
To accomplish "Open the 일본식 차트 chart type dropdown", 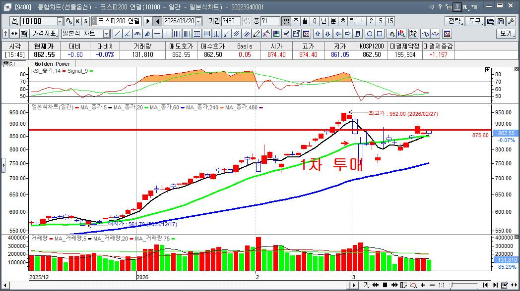I will tap(106, 33).
